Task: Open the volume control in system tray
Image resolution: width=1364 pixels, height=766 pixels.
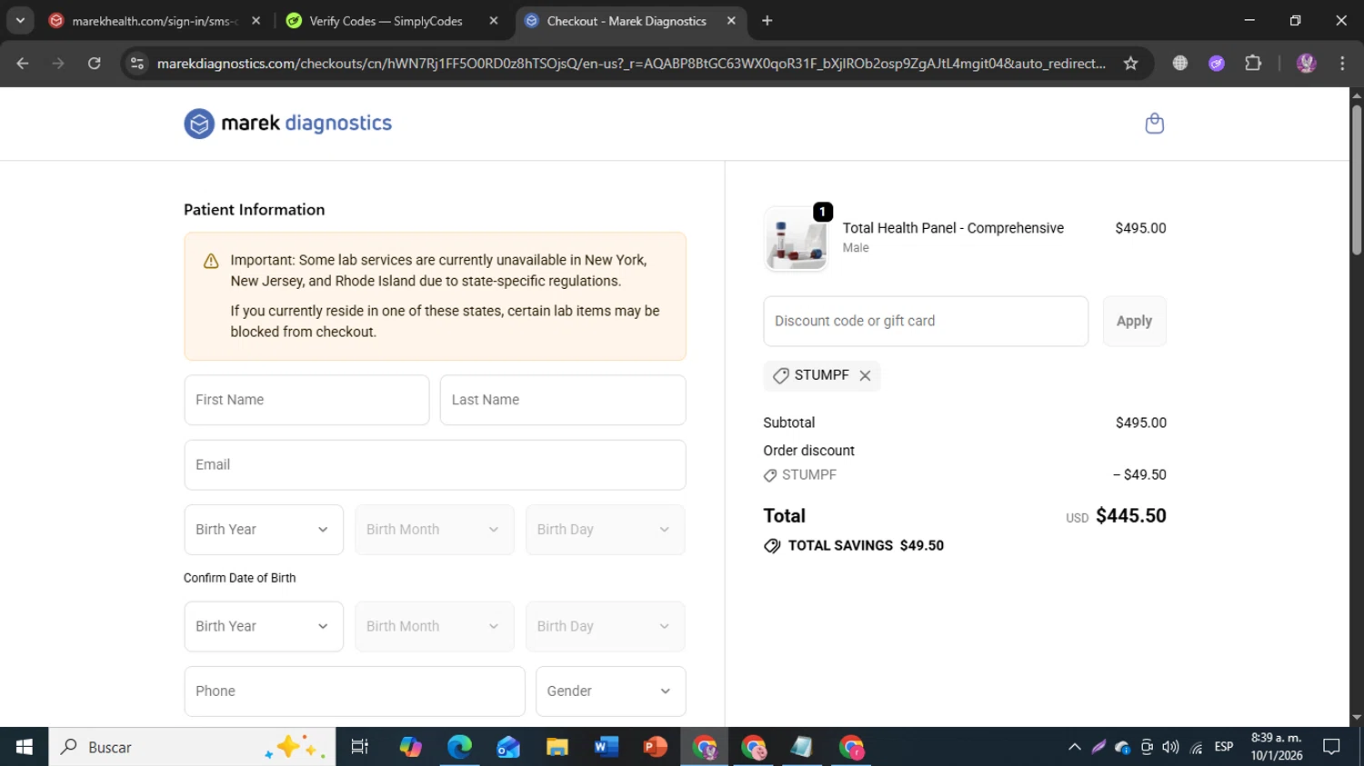Action: pos(1170,747)
